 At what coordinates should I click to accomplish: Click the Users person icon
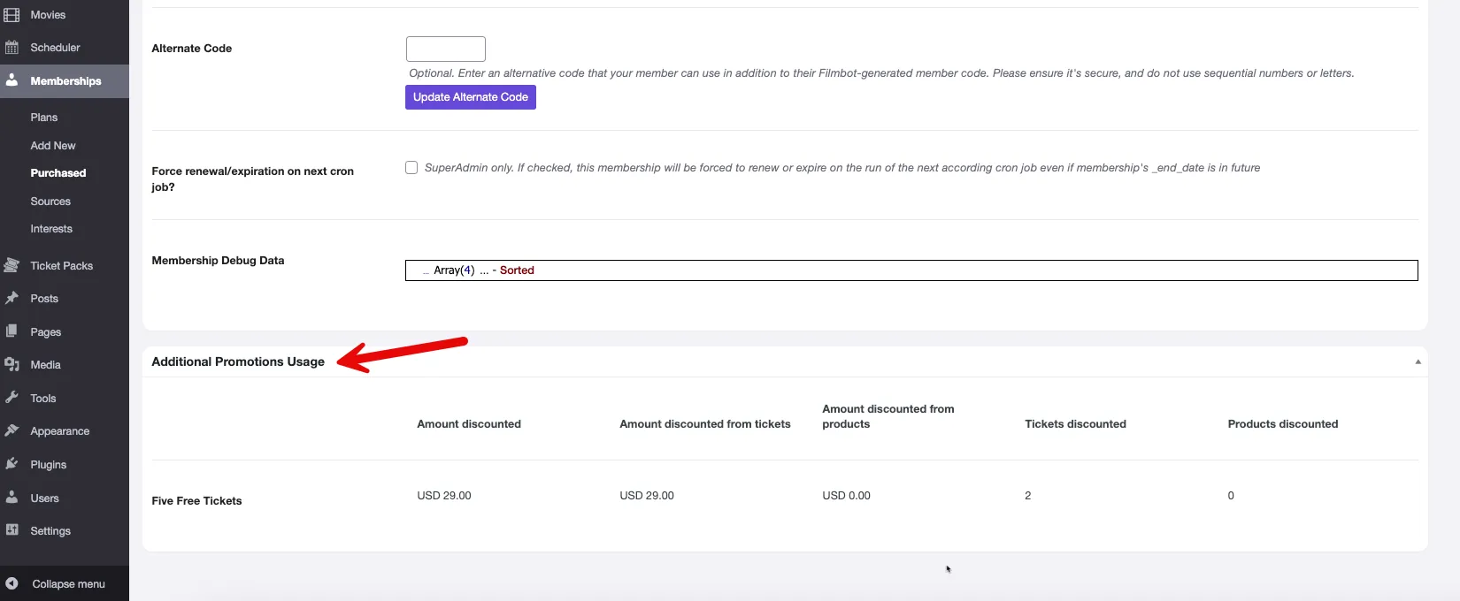tap(12, 498)
